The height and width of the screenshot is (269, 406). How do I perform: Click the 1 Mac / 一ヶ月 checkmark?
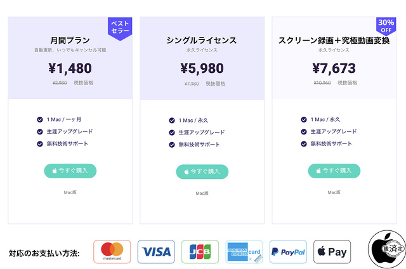41,119
